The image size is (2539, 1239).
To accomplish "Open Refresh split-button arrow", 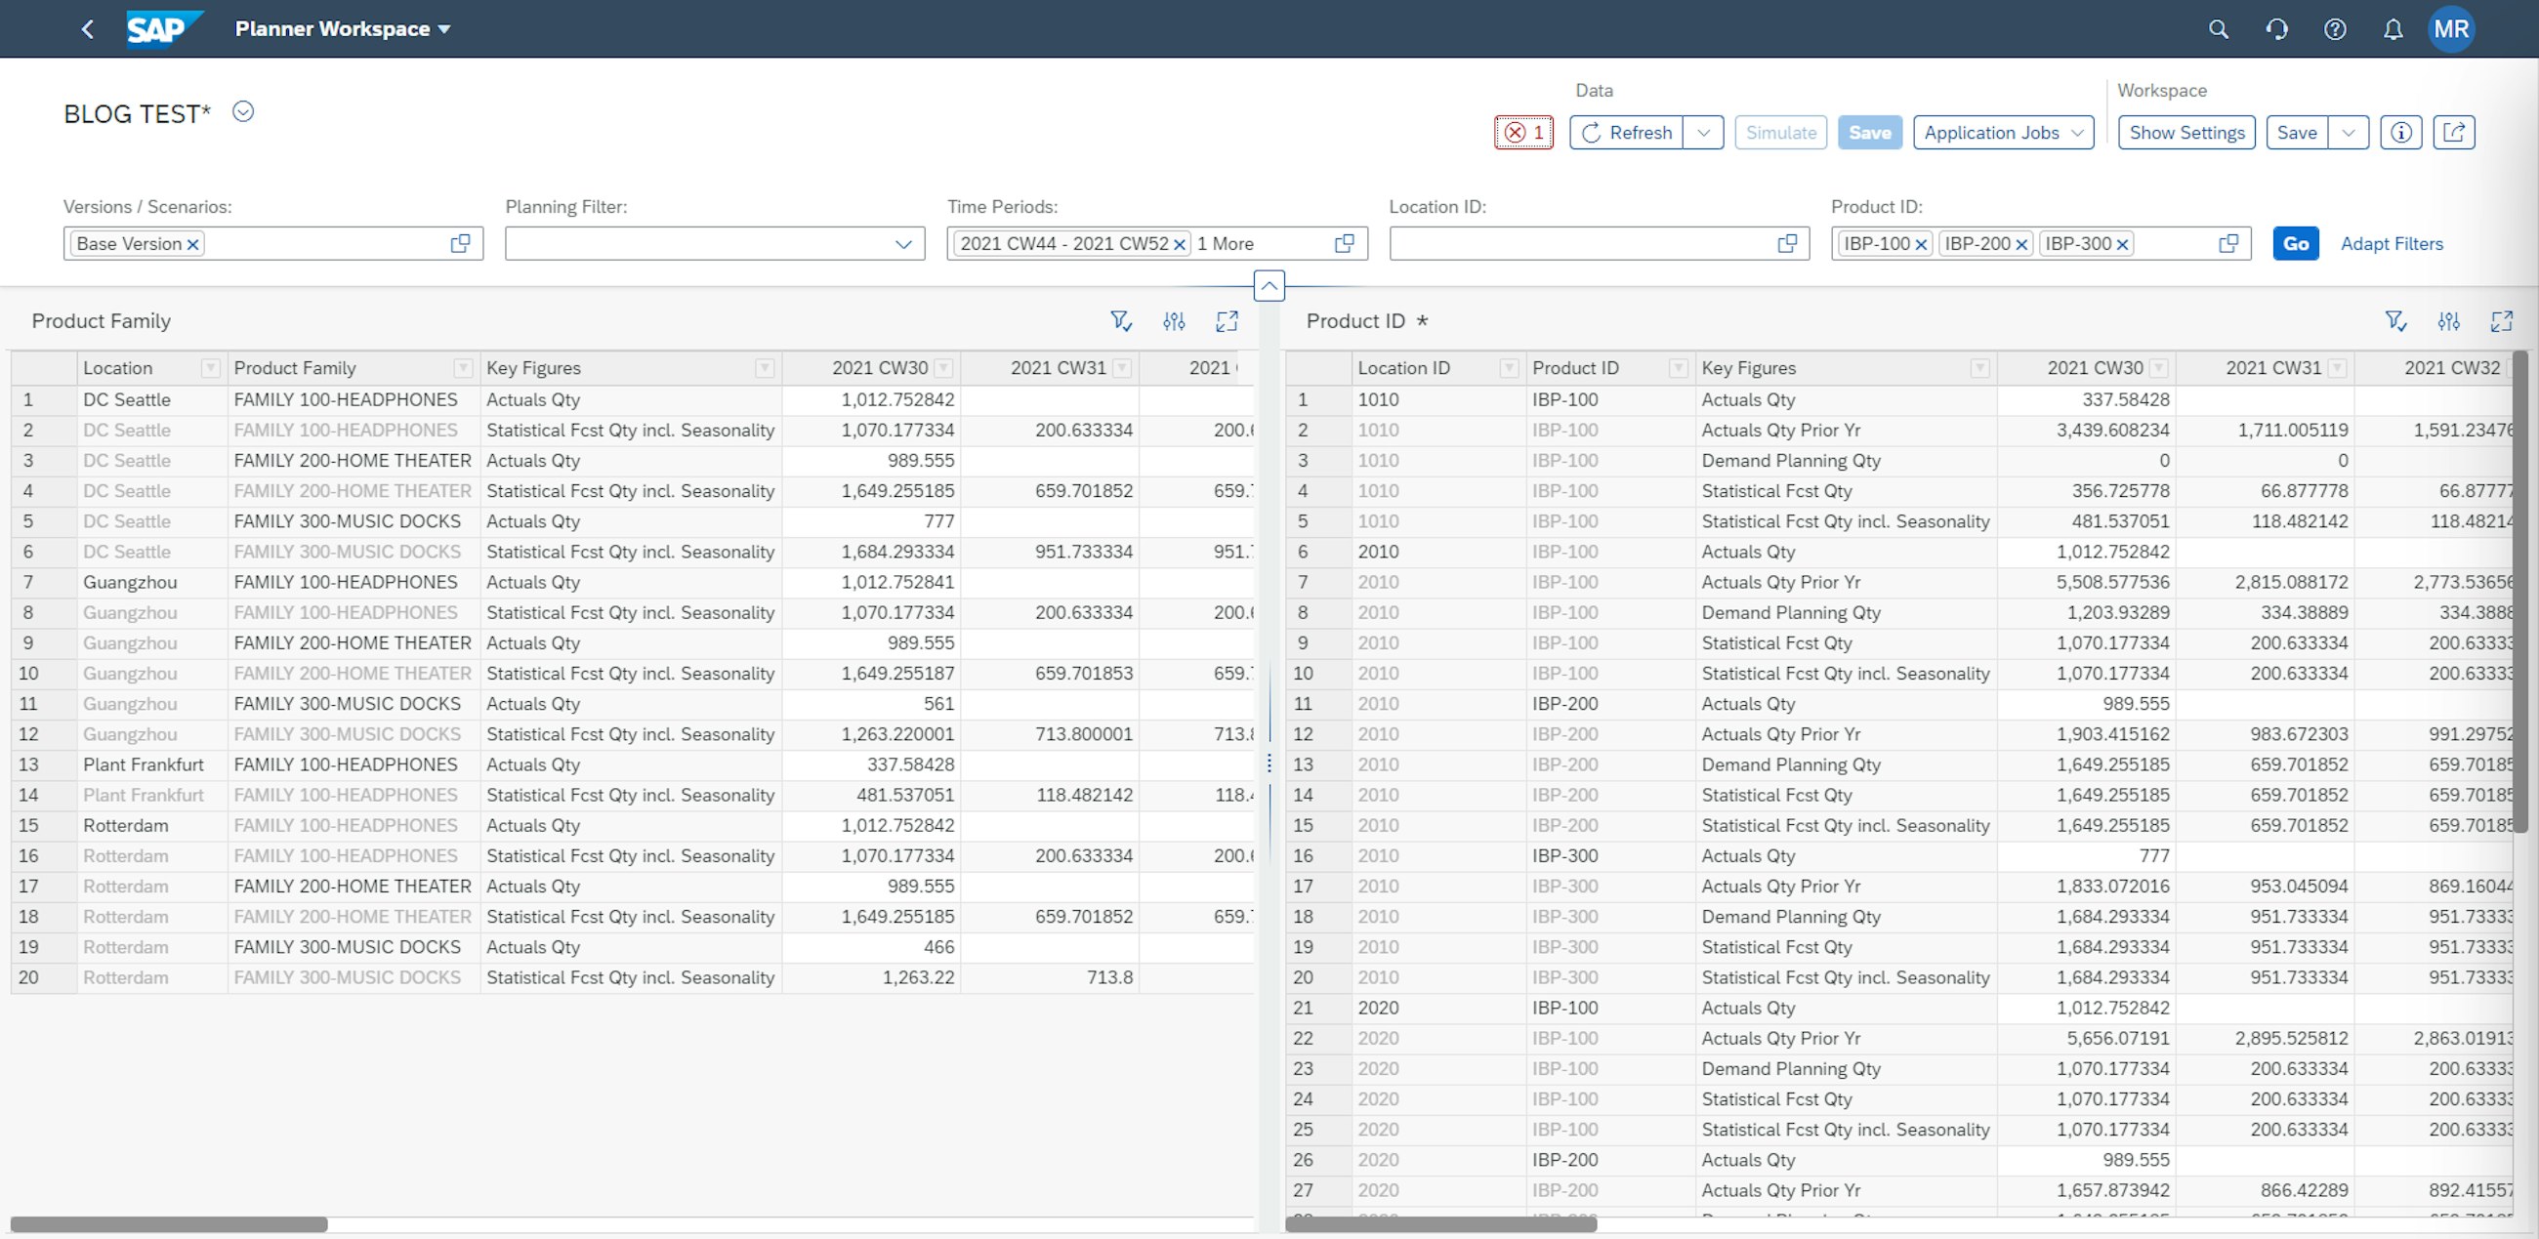I will (1703, 132).
